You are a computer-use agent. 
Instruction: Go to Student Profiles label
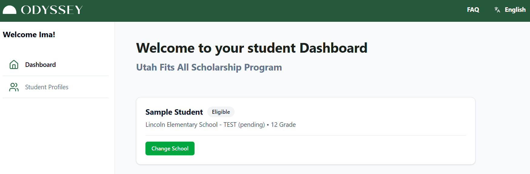[x=47, y=87]
